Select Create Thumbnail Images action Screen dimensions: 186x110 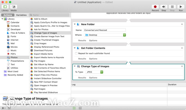point(46,40)
